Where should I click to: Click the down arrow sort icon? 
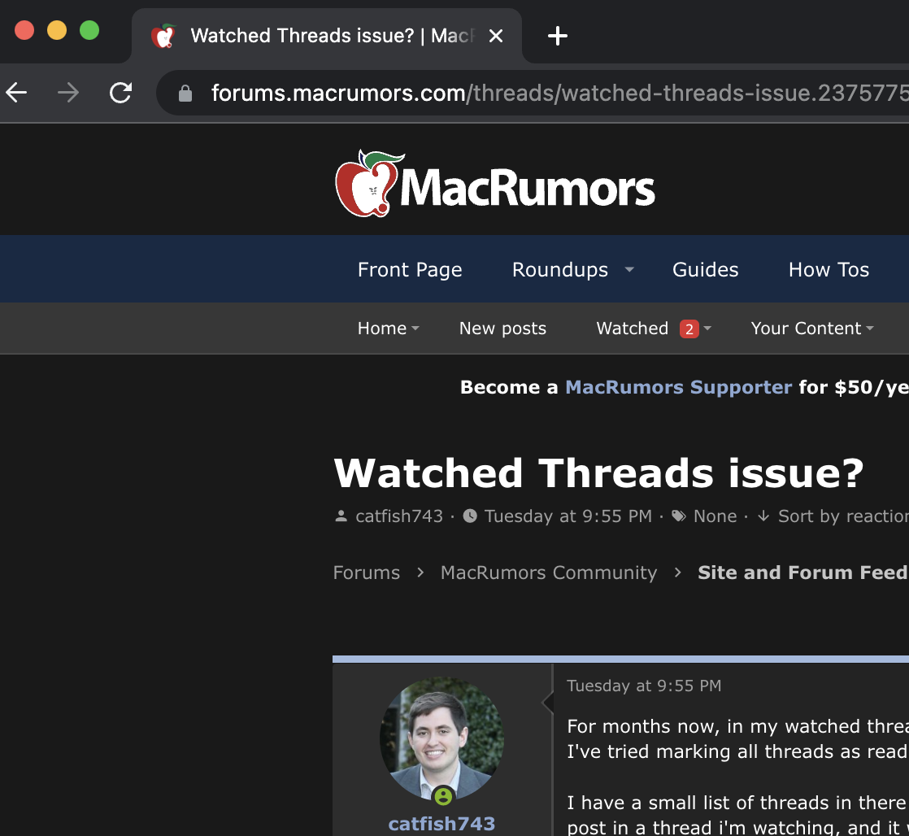click(x=763, y=516)
